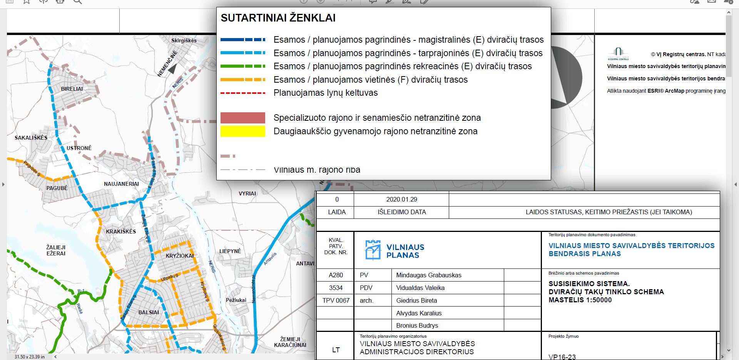Viewport: 739px width, 360px height.
Task: Expand the left navigation pane arrow
Action: point(3,185)
